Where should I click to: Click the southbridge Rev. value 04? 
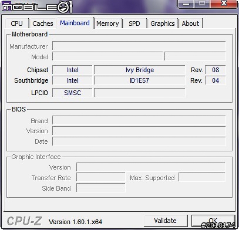(x=216, y=80)
